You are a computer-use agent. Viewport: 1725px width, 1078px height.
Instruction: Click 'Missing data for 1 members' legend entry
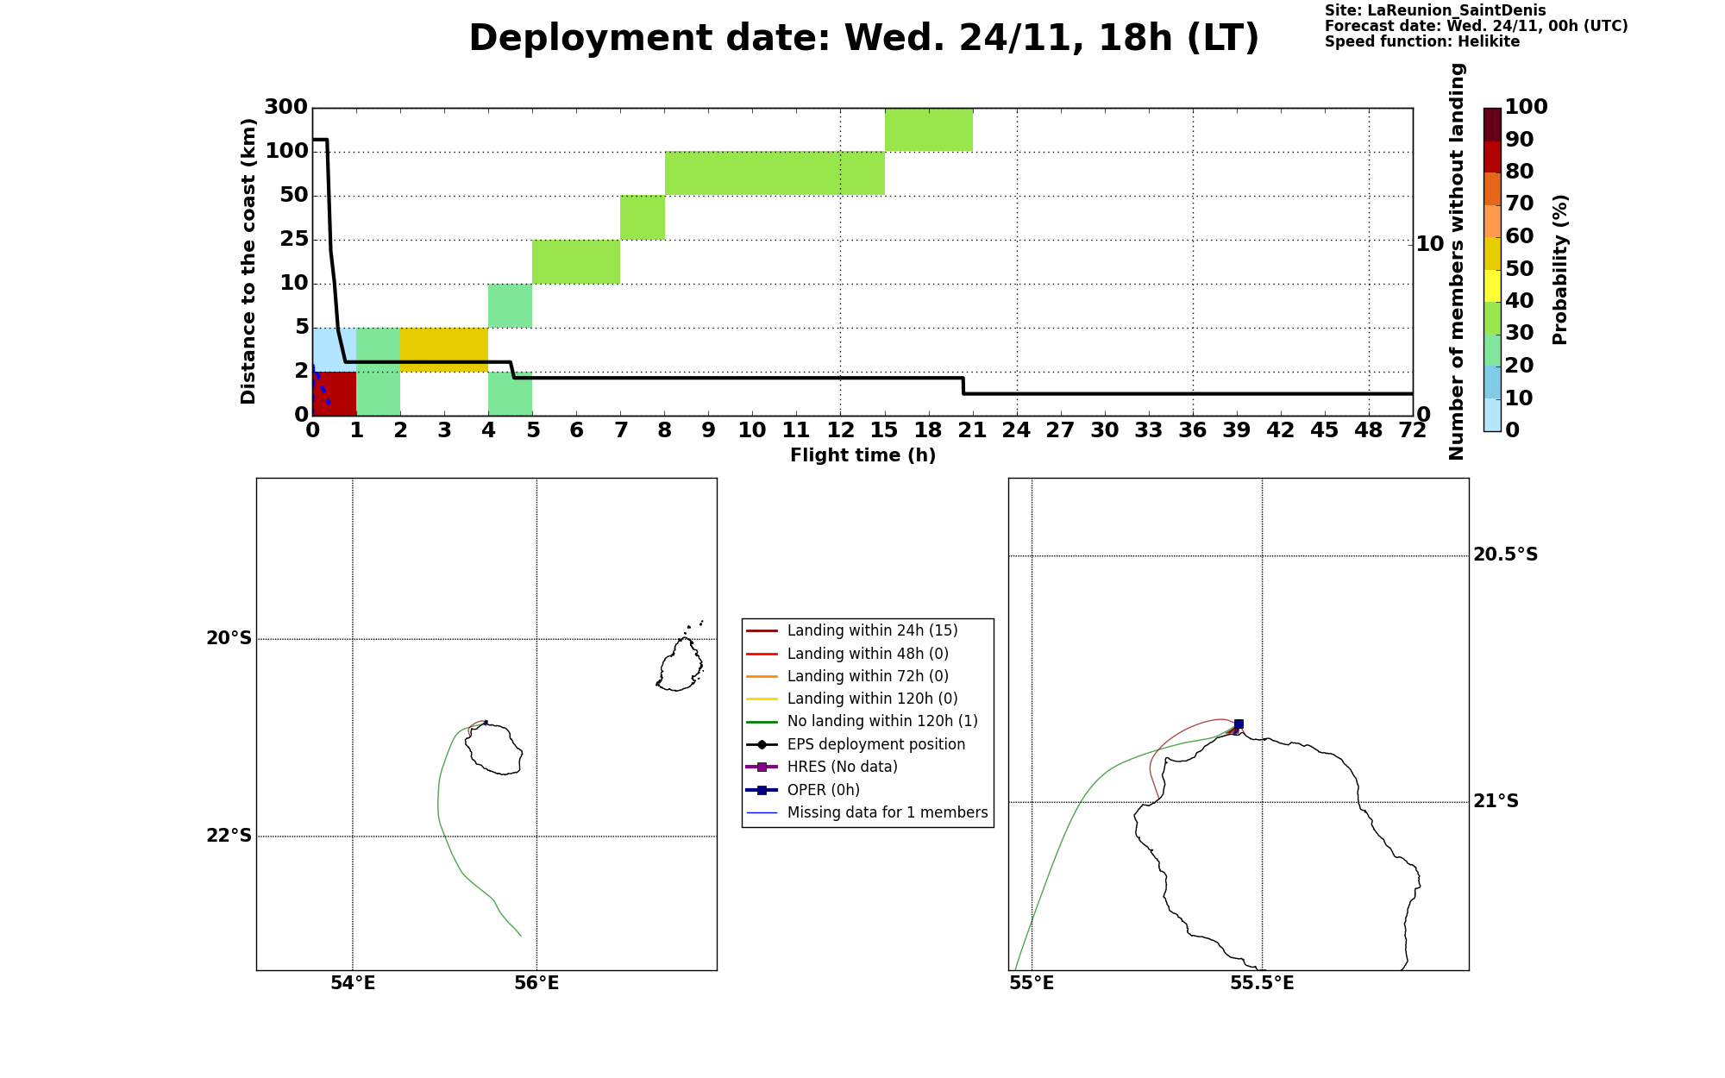point(867,812)
